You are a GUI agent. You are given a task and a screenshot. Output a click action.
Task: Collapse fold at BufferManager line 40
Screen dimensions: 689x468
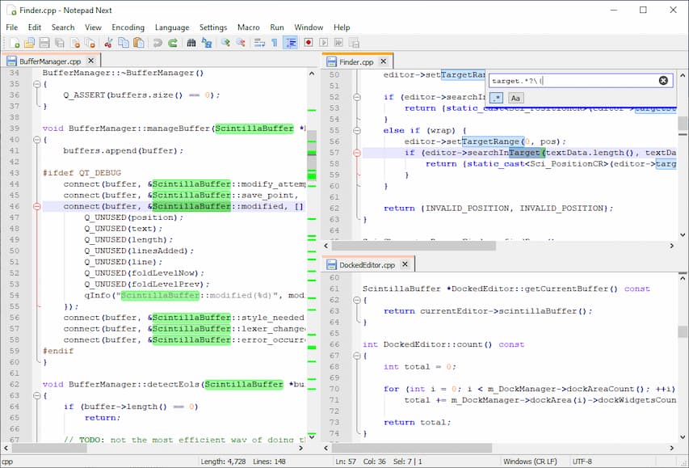pyautogui.click(x=37, y=140)
